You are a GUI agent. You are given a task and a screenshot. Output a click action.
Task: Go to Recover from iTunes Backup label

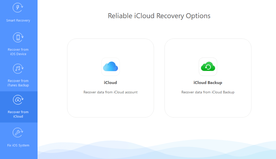(18, 83)
